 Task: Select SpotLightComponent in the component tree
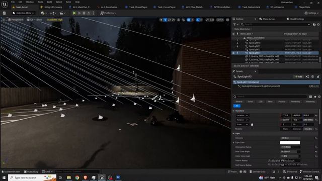(261, 86)
